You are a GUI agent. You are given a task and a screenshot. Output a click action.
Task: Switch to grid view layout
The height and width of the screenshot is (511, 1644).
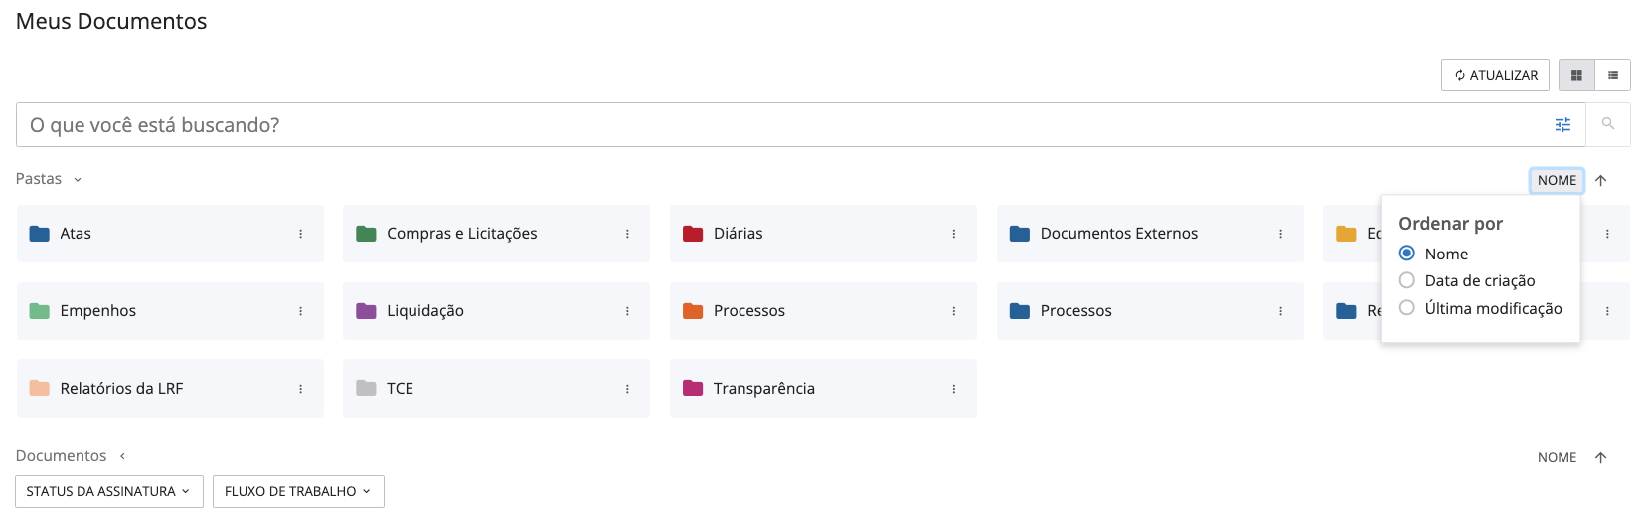tap(1576, 76)
